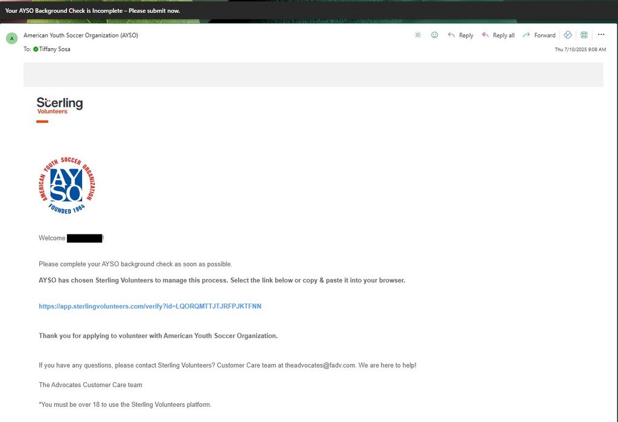The image size is (618, 422).
Task: Click the email subject line header
Action: 92,11
